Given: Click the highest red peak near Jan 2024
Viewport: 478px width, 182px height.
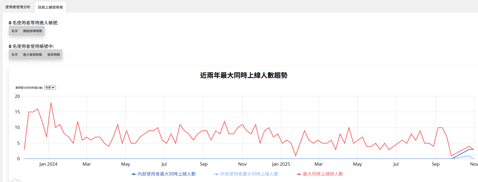Looking at the screenshot, I should point(51,103).
